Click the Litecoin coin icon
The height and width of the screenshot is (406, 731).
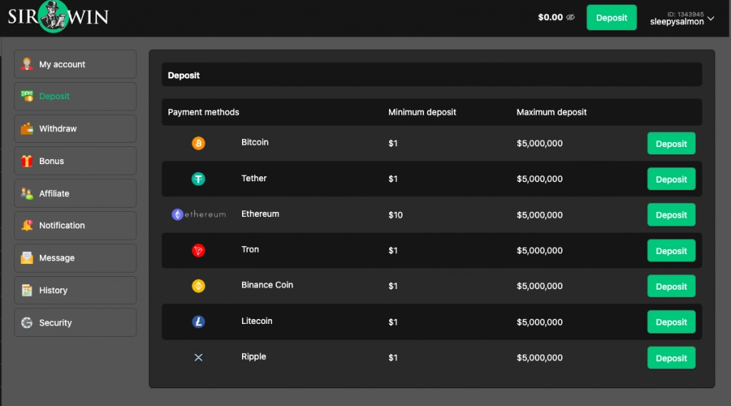(198, 322)
